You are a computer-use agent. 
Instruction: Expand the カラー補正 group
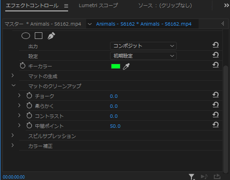[x=13, y=145]
